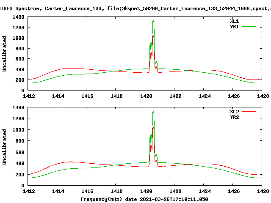Click the 1422 tick label of top plot

click(175, 96)
